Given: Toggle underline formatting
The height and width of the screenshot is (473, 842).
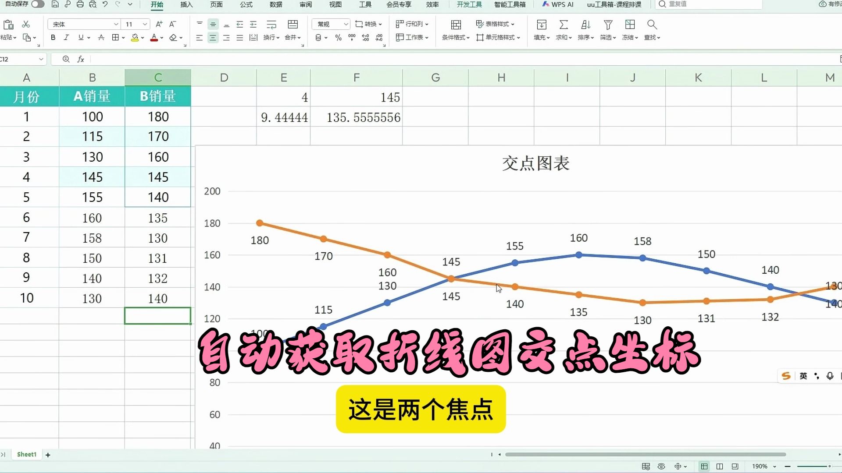Looking at the screenshot, I should point(81,38).
